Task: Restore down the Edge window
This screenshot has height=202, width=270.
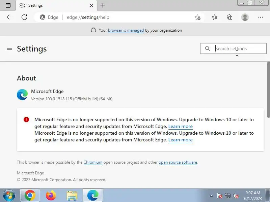Action: coord(250,3)
